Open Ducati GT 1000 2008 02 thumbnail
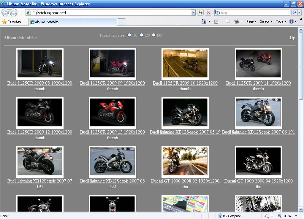Screen dimensions: 304x219 click(185, 162)
